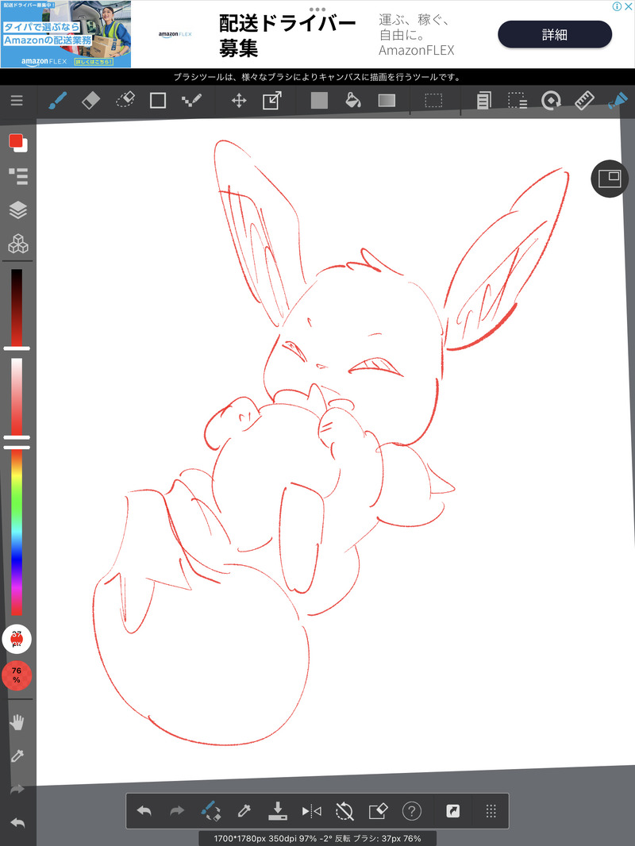
Task: Select the selection pen tool with dashed corner
Action: 518,100
